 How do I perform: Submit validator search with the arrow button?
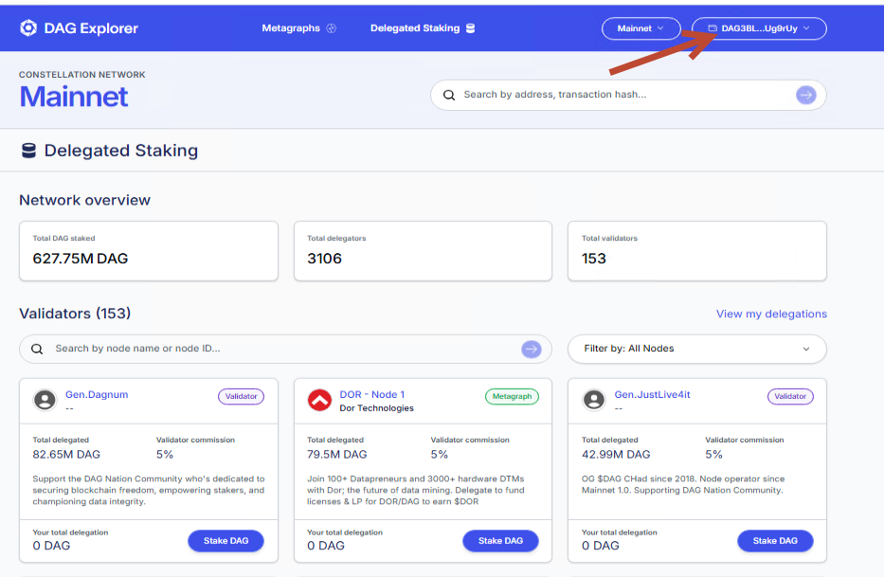point(532,349)
